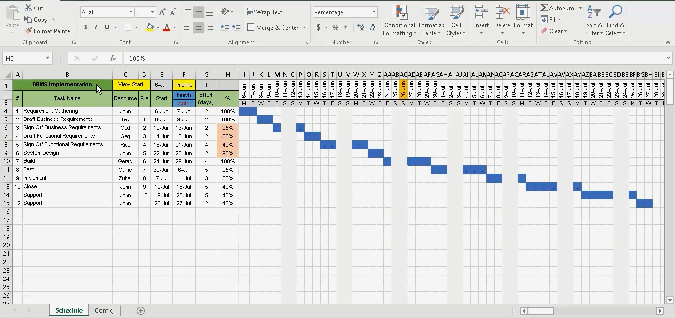Switch to the Config sheet tab

coord(104,310)
